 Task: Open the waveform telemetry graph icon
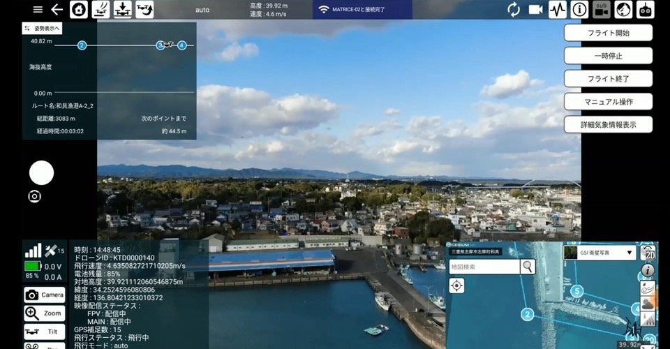pyautogui.click(x=558, y=10)
